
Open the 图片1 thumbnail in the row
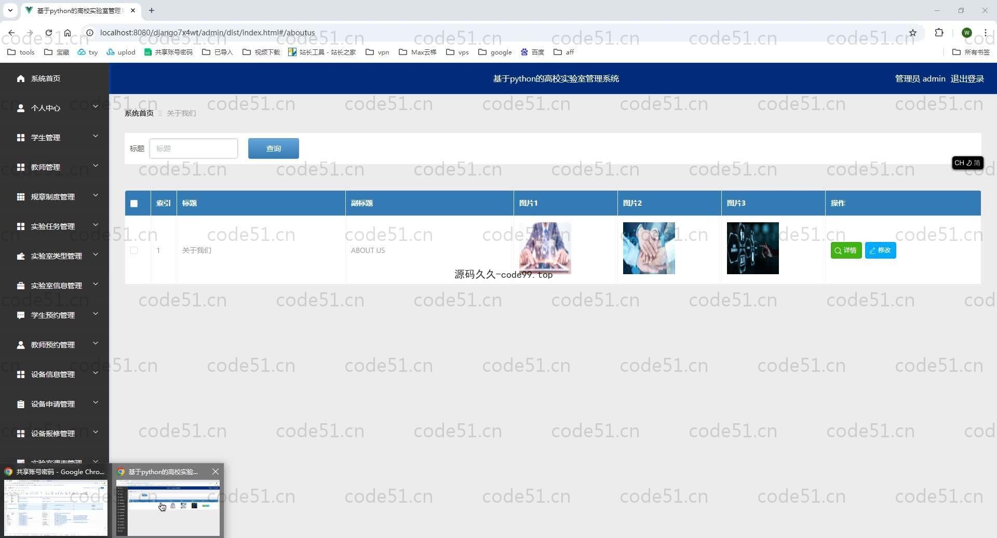click(x=545, y=248)
